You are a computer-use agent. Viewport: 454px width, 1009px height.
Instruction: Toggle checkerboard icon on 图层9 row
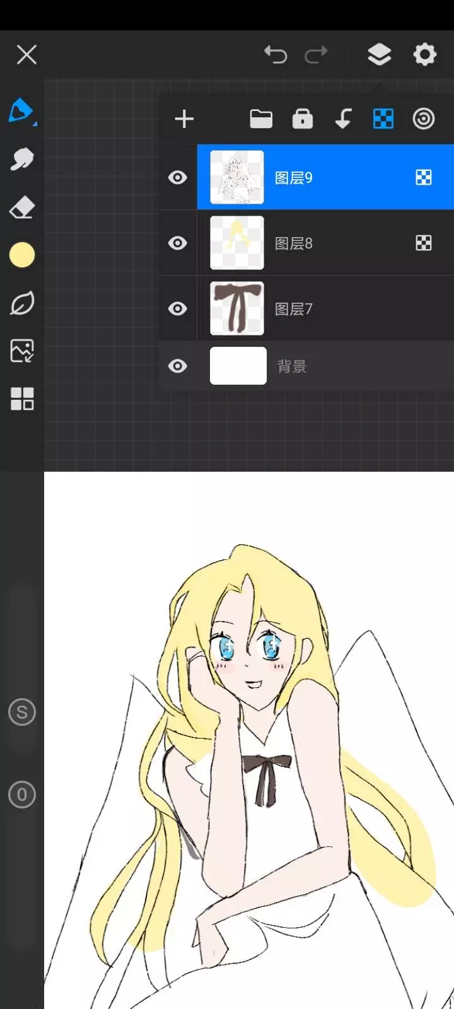[424, 178]
